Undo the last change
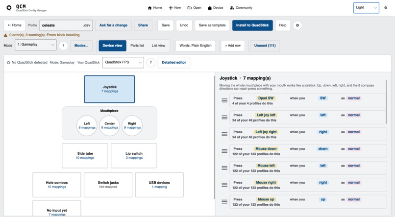This screenshot has height=217, width=395. [x=184, y=25]
